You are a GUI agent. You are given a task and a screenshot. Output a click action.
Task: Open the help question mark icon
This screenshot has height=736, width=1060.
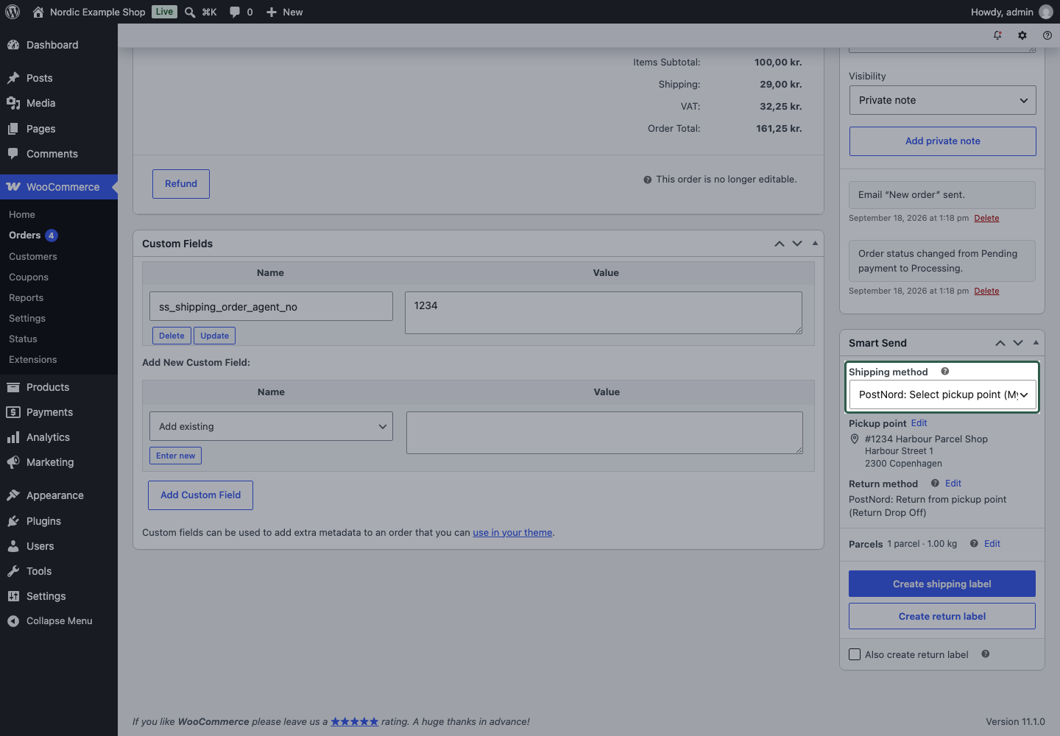tap(1047, 35)
